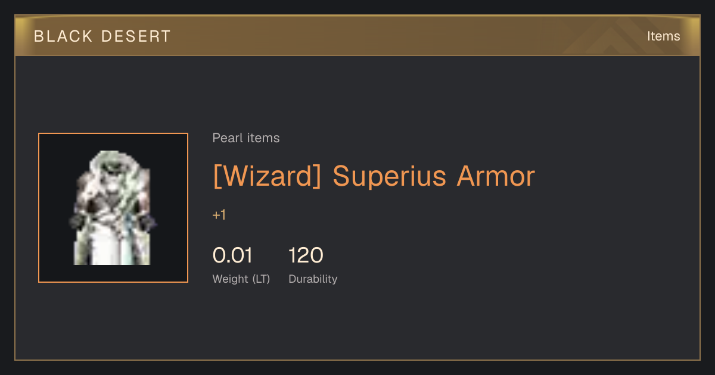Select the Pearl items category label
Screen dimensions: 715x375
pos(246,138)
